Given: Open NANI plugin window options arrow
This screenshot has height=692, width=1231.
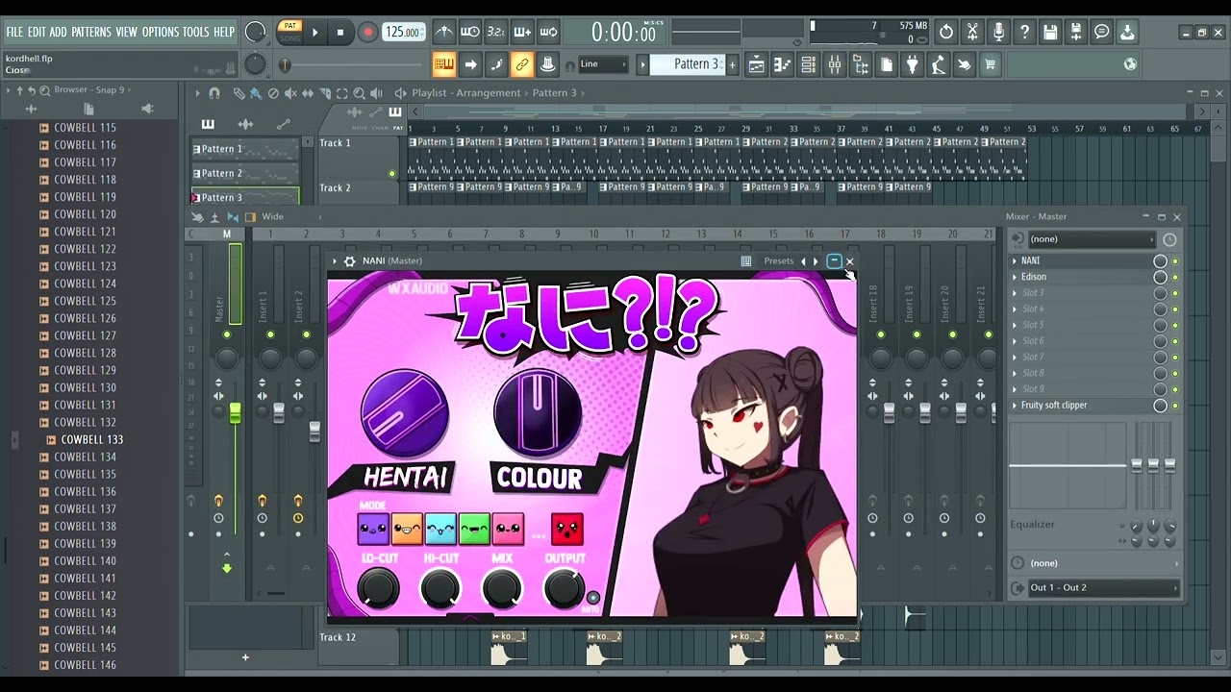Looking at the screenshot, I should click(x=335, y=261).
